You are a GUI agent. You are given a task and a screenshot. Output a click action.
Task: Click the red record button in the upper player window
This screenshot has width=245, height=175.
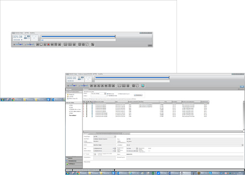point(49,44)
